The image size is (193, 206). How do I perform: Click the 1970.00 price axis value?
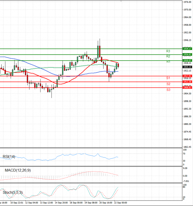click(x=187, y=10)
